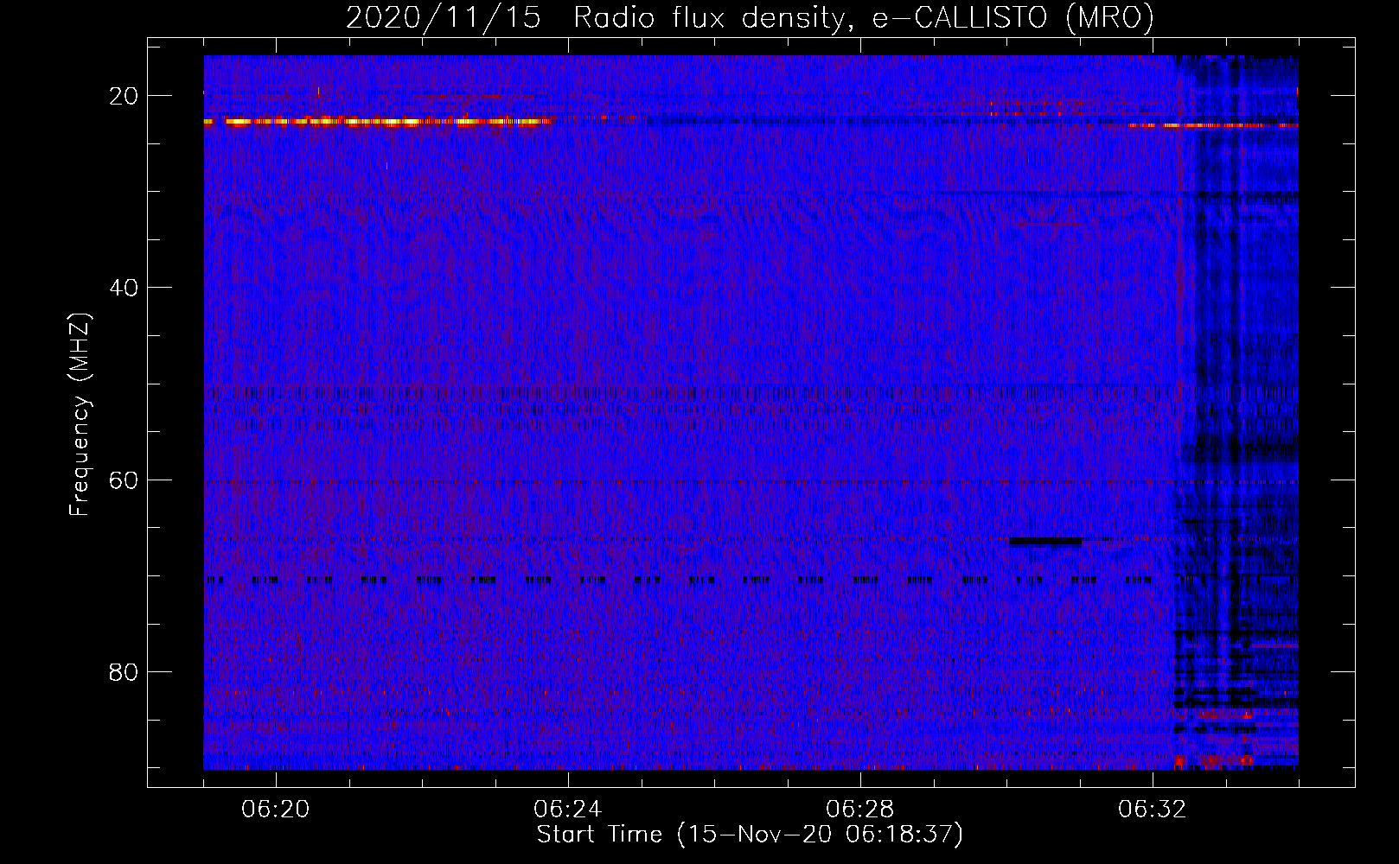Click the bright yellow emission band near 23 MHz

(378, 122)
